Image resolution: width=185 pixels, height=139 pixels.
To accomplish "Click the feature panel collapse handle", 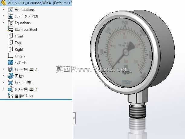I will (x=74, y=118).
